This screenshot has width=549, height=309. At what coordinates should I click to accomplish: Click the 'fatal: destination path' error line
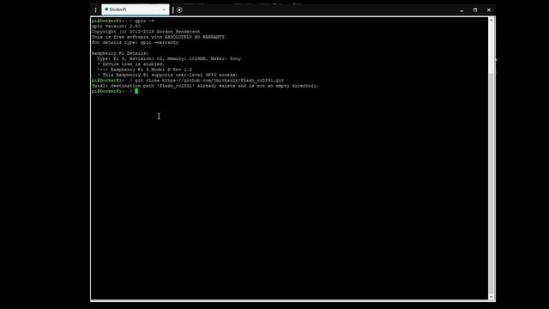pos(205,86)
